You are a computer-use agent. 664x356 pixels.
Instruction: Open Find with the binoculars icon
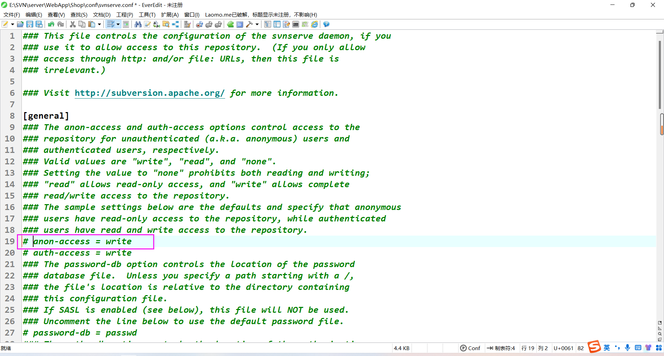tap(138, 24)
